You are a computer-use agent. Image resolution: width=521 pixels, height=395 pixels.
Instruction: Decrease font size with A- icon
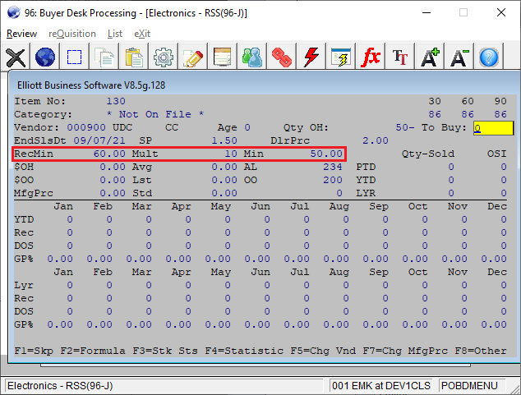tap(459, 57)
